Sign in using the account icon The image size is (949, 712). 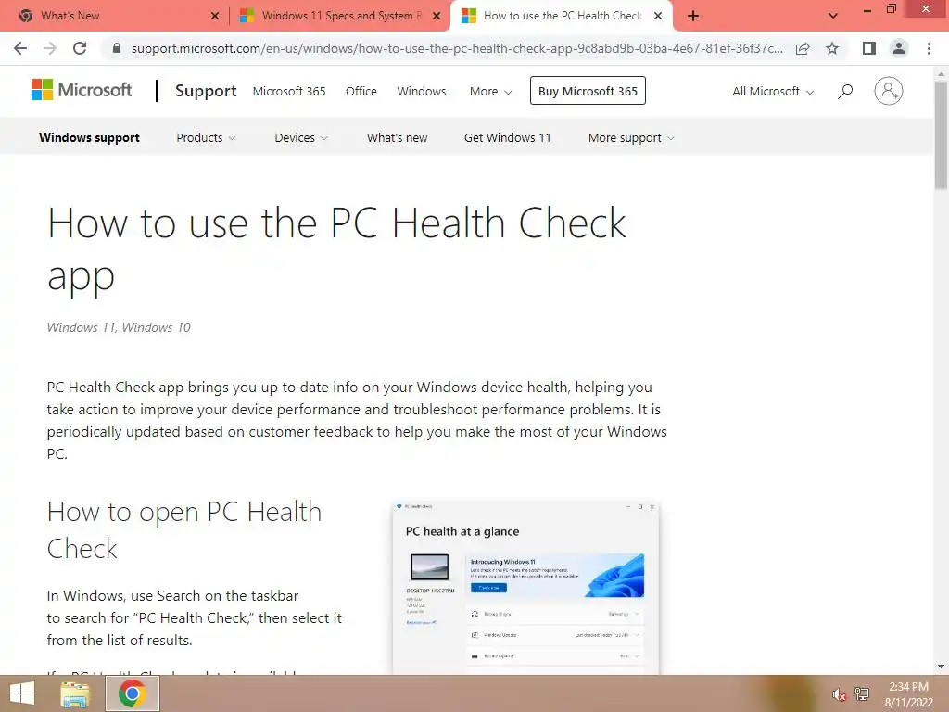(889, 91)
